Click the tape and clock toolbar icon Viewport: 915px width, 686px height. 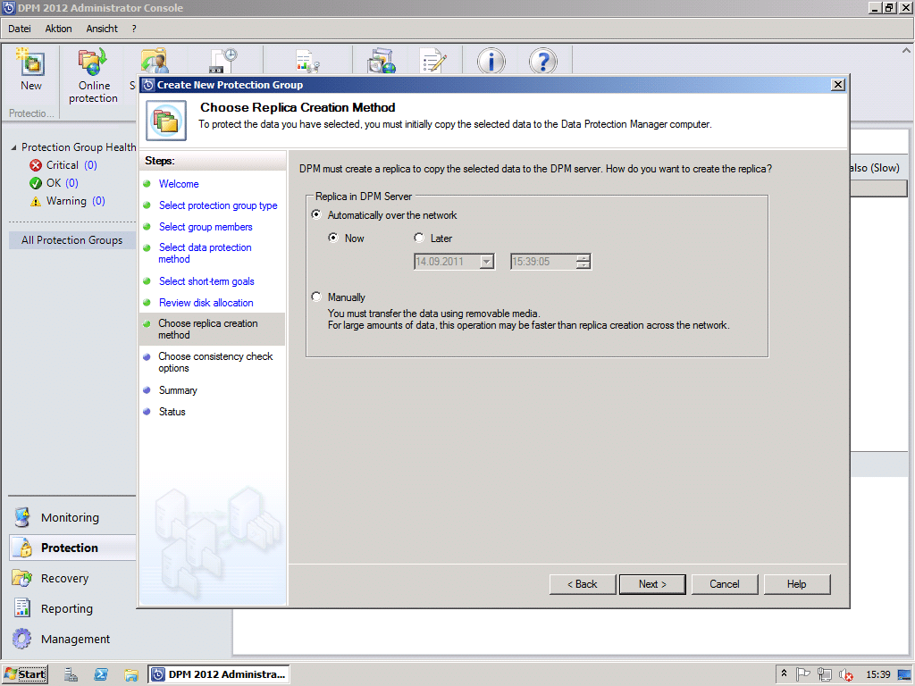222,61
